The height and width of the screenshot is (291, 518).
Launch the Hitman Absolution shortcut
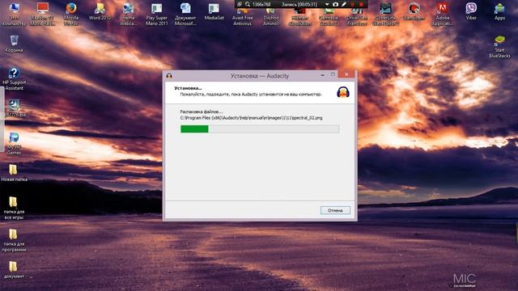coord(299,16)
